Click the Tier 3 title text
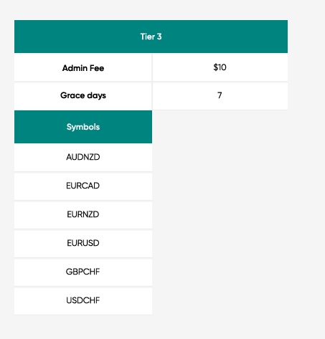The width and height of the screenshot is (325, 339). coord(151,37)
